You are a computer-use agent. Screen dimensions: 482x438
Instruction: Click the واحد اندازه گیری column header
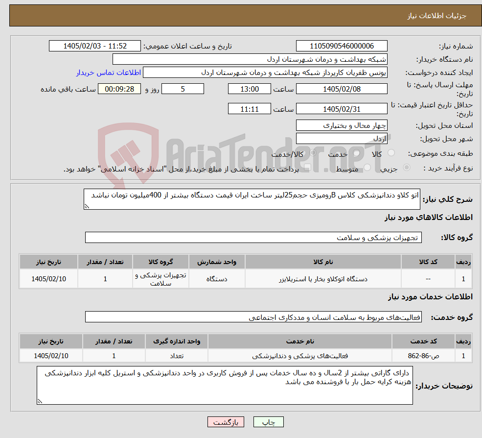pos(177,341)
